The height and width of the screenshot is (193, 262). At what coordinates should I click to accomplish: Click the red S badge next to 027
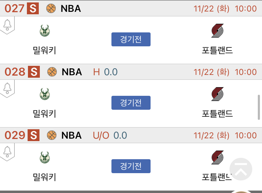[x=33, y=8]
